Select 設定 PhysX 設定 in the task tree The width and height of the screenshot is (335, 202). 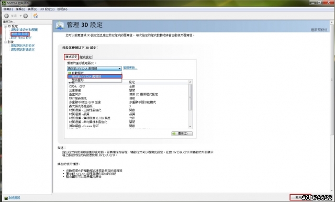pos(21,38)
